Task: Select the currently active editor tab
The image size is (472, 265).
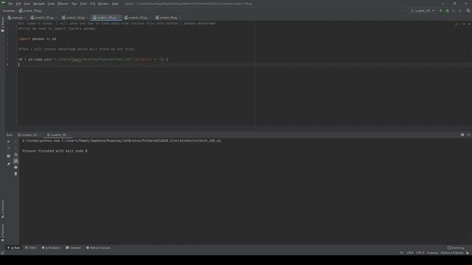Action: (x=106, y=18)
